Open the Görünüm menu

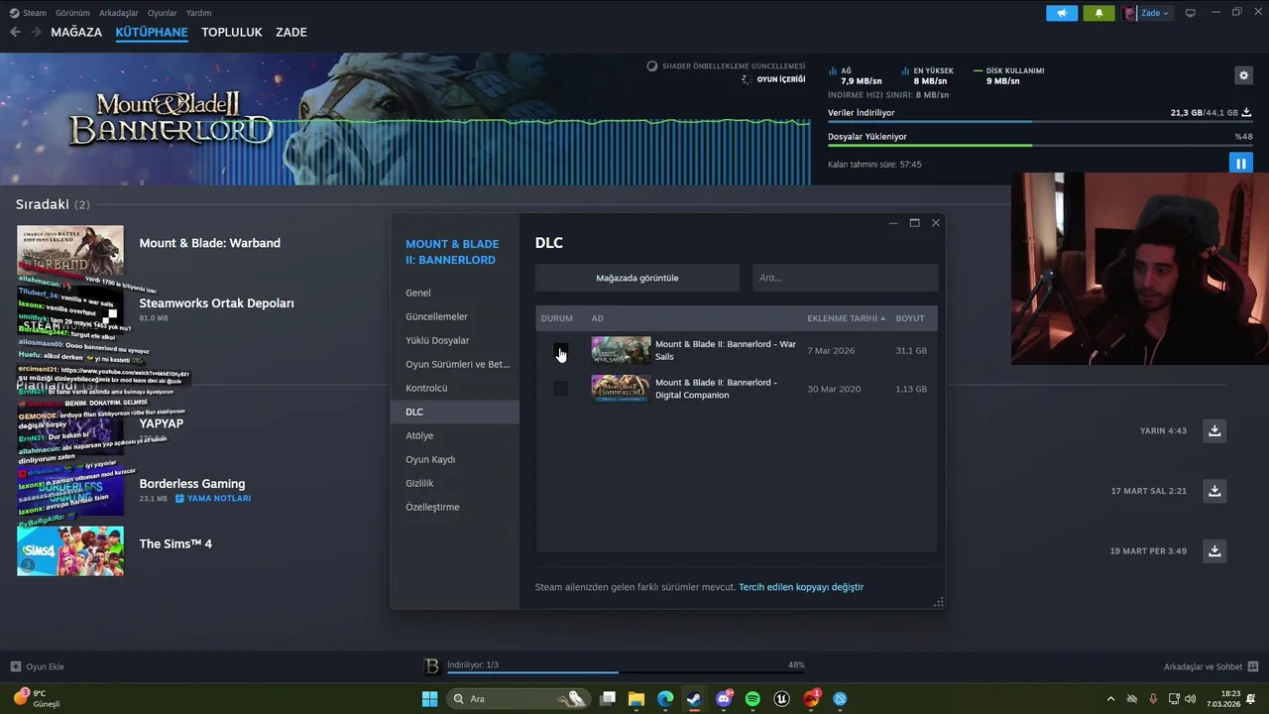(x=72, y=13)
